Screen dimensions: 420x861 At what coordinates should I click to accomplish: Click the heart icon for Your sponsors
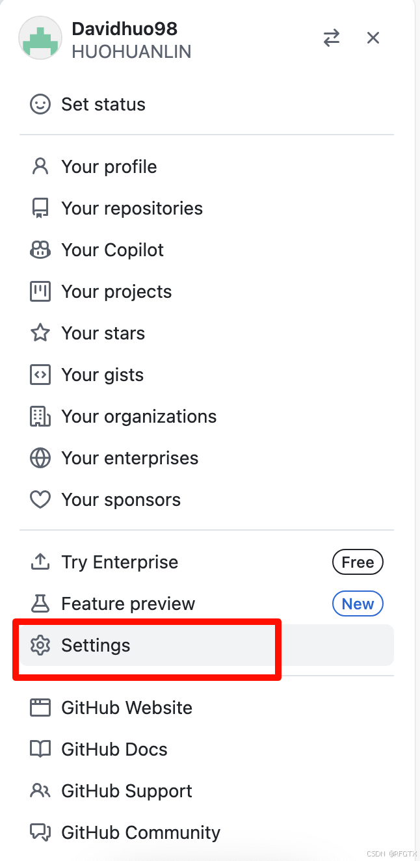tap(40, 500)
